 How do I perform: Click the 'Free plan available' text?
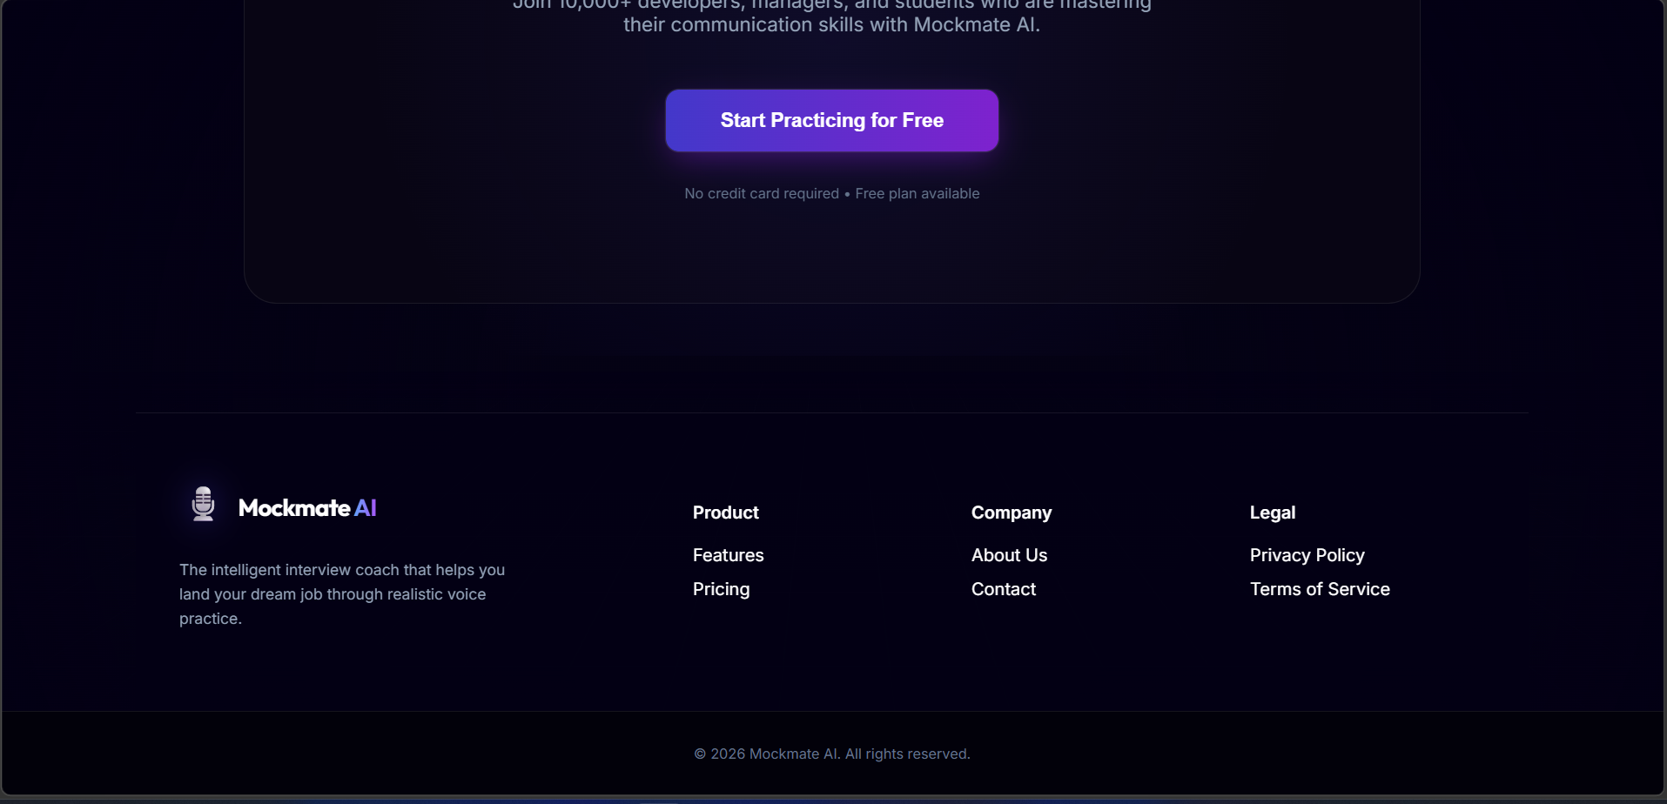(x=917, y=193)
